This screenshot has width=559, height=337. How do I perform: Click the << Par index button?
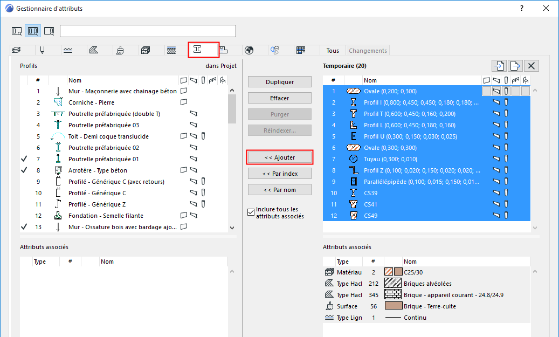coord(279,174)
